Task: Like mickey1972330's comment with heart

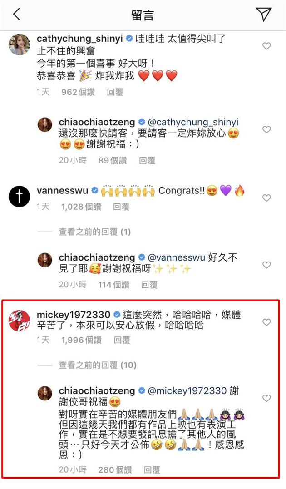Action: 266,322
